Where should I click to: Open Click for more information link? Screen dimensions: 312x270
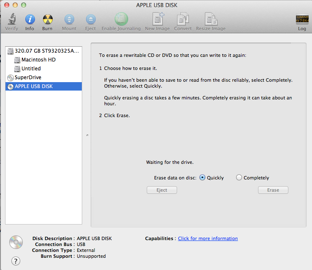click(x=208, y=238)
